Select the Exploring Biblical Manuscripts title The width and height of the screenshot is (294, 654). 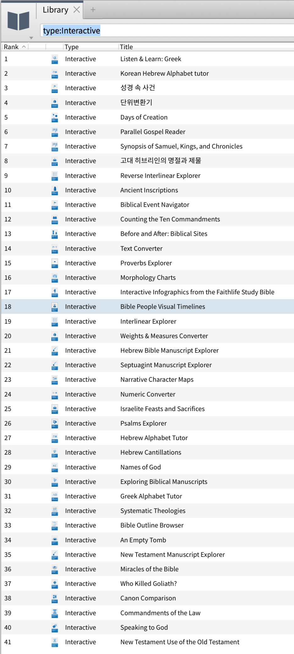(164, 482)
